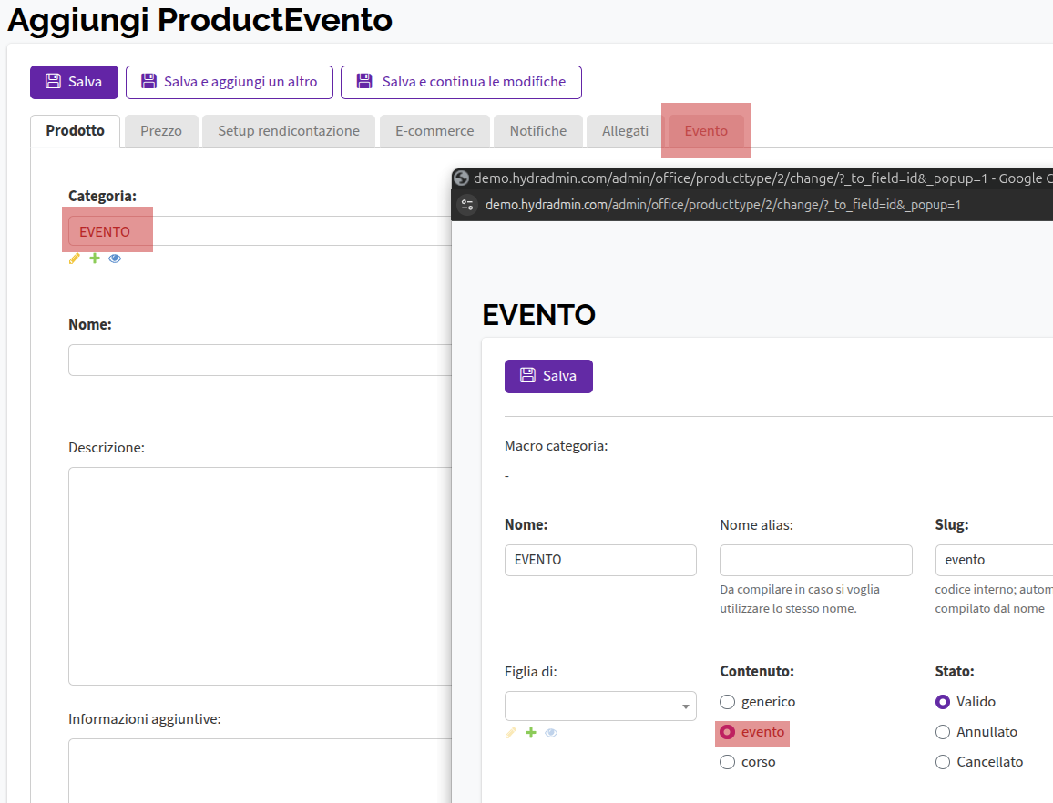Click the globe icon in popup title bar
1053x803 pixels.
pyautogui.click(x=461, y=178)
